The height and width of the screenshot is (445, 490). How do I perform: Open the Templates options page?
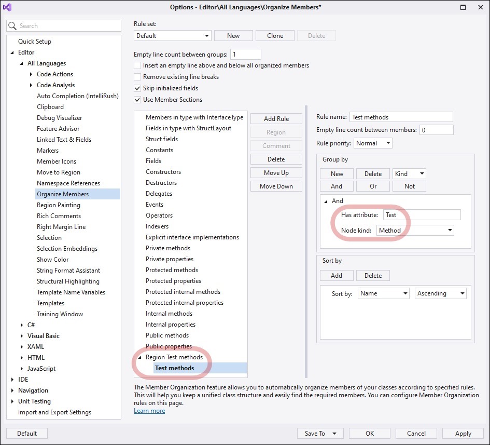[x=50, y=303]
